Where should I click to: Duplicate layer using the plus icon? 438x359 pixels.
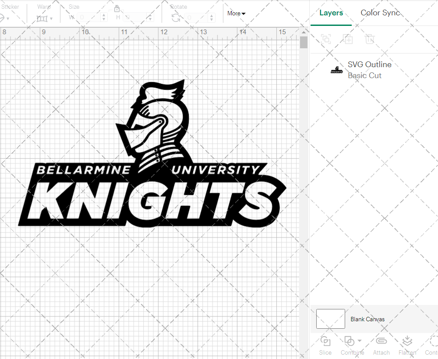(x=348, y=39)
